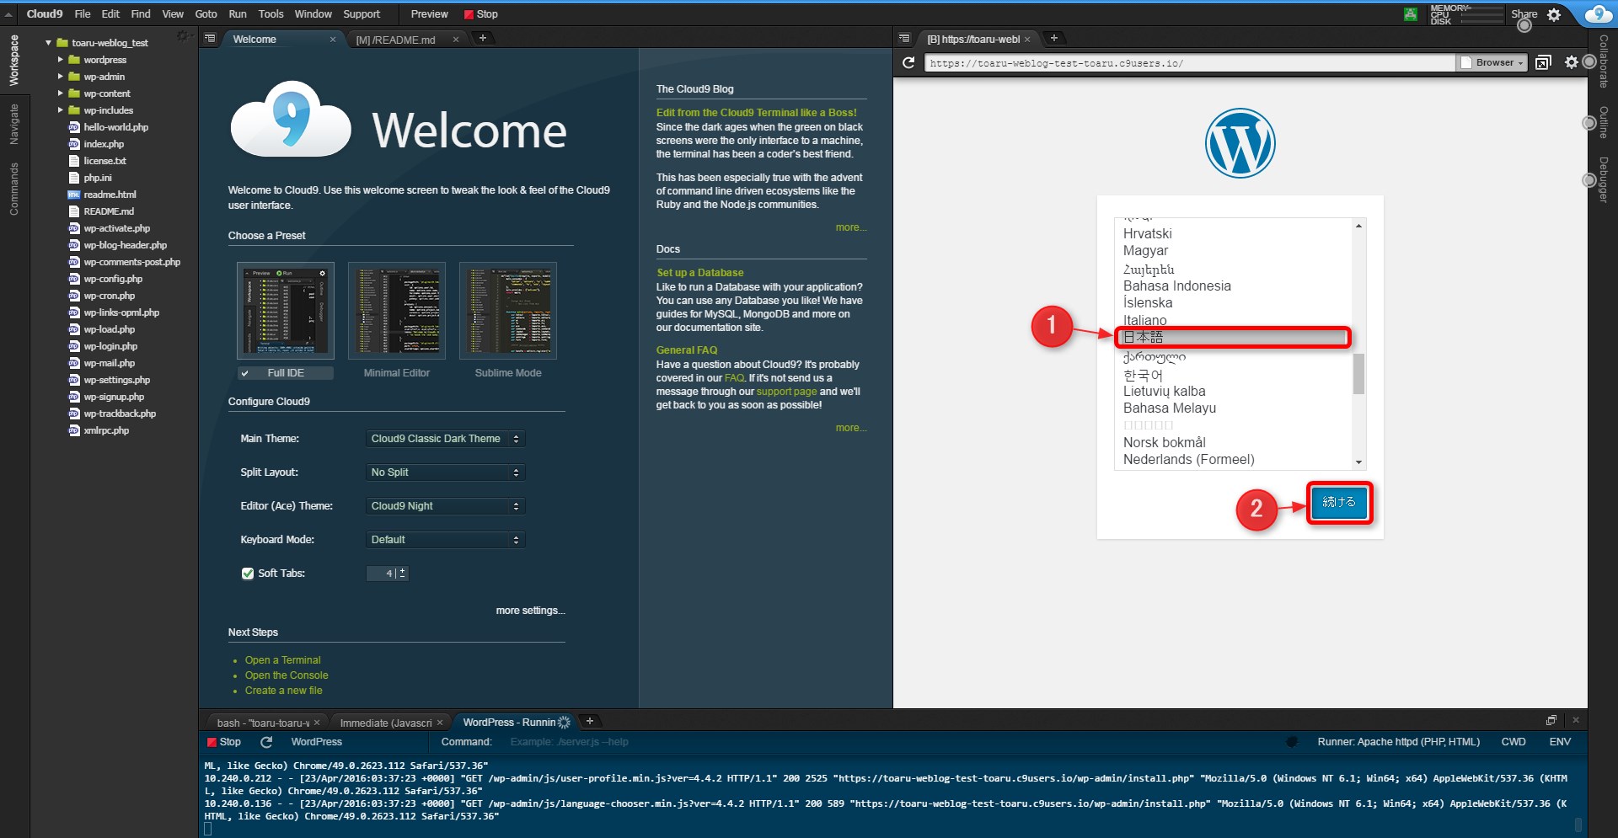The width and height of the screenshot is (1618, 838).
Task: Click the preview URL address field
Action: click(1189, 63)
